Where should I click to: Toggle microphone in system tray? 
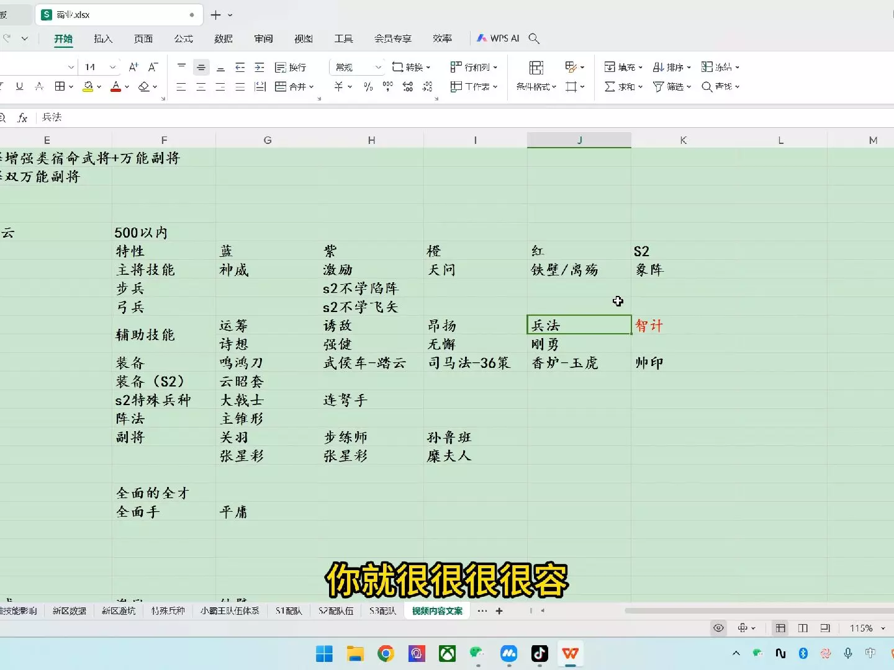848,653
